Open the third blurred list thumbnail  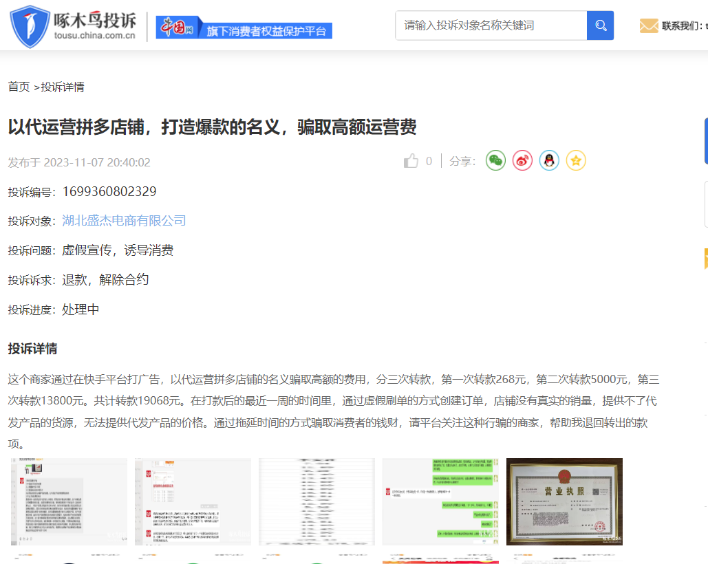coord(317,501)
